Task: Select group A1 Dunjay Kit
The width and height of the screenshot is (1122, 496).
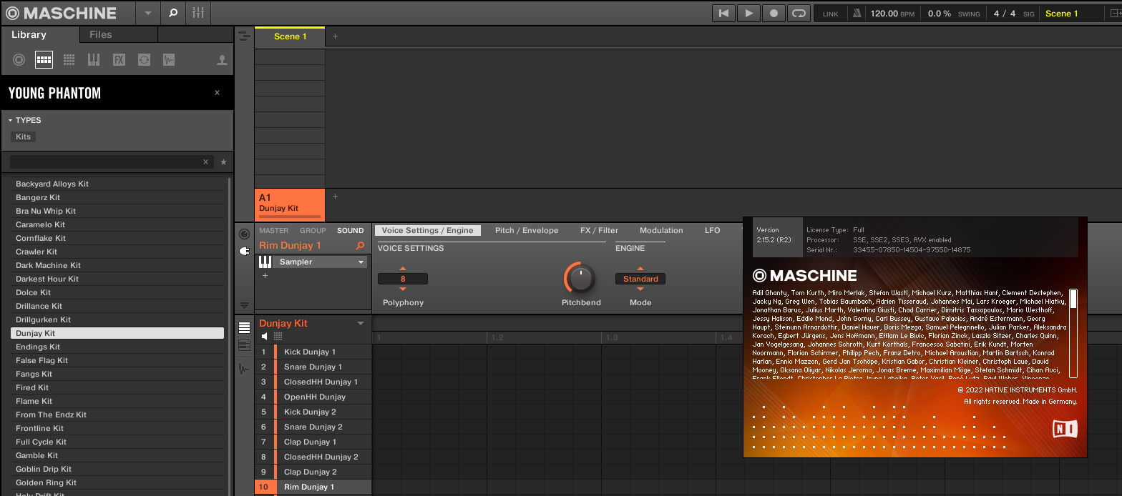Action: (x=290, y=205)
